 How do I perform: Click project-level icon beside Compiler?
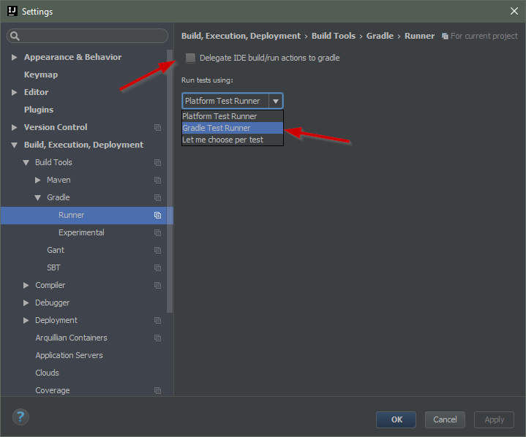158,285
